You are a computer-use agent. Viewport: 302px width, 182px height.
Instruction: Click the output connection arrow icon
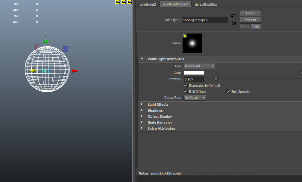tap(234, 23)
